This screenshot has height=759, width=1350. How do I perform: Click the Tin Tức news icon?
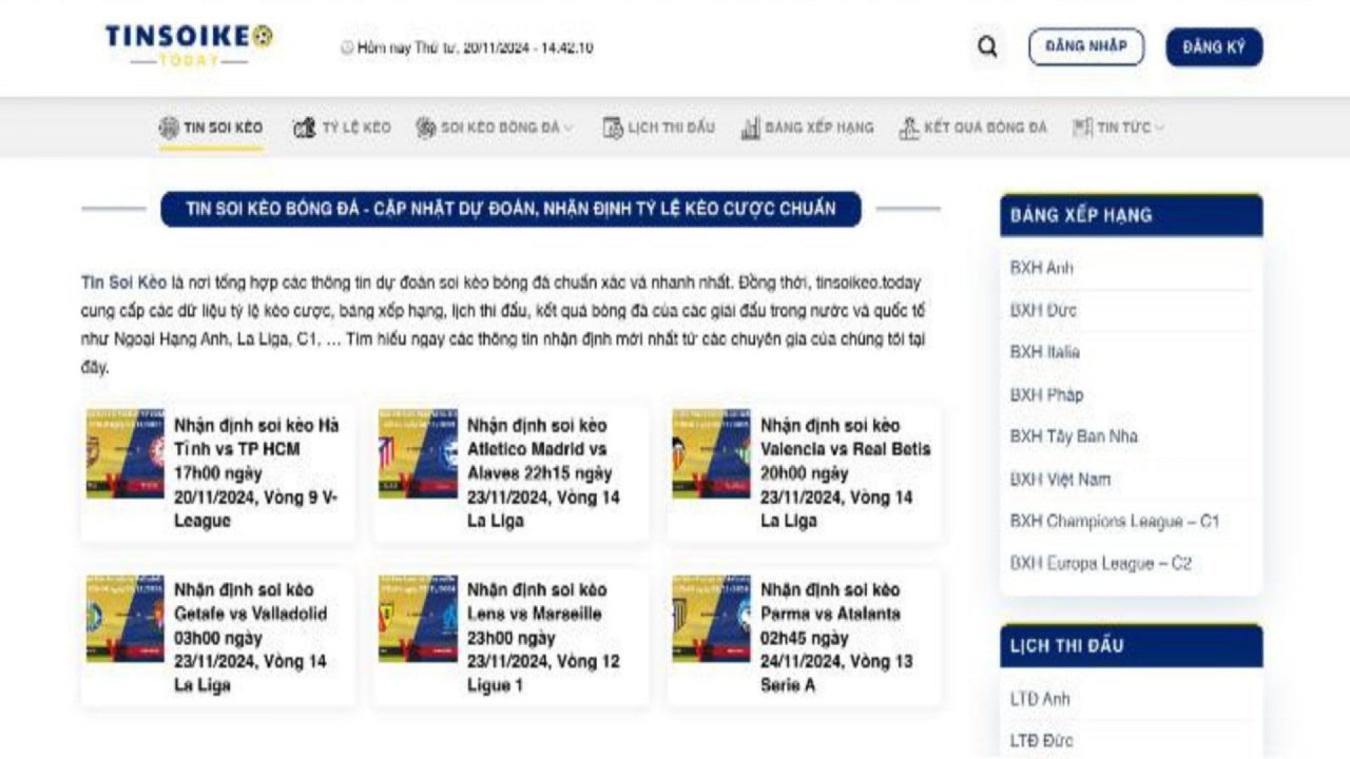[x=1082, y=128]
